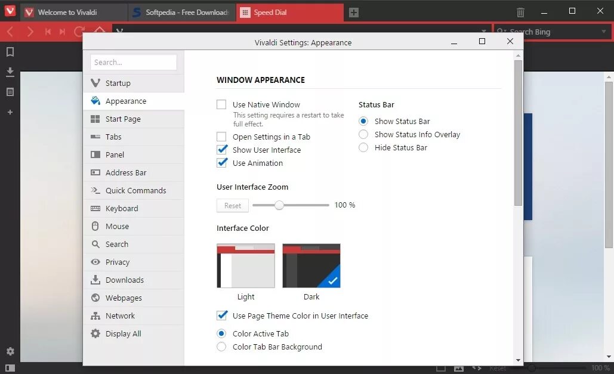The width and height of the screenshot is (614, 374).
Task: Open the Notes panel icon
Action: pos(10,92)
